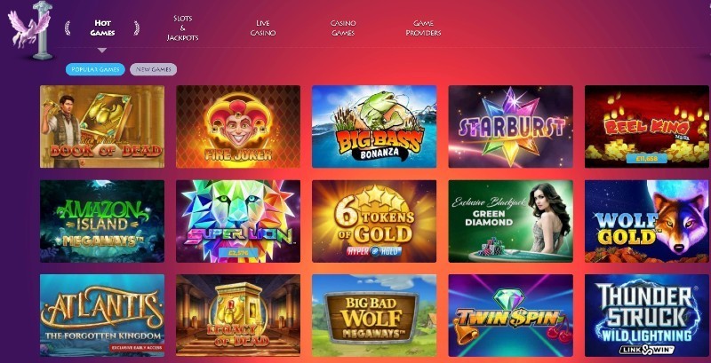The height and width of the screenshot is (363, 711).
Task: Open the 6 Tokens of Gold game
Action: 374,221
